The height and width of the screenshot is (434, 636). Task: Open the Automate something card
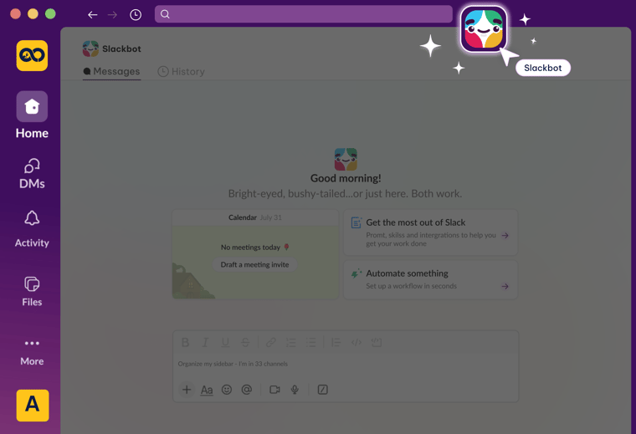(x=431, y=279)
